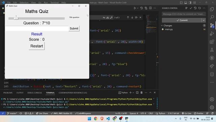This screenshot has width=216, height=122.
Task: Open the Testing flask view
Action: pyautogui.click(x=212, y=50)
